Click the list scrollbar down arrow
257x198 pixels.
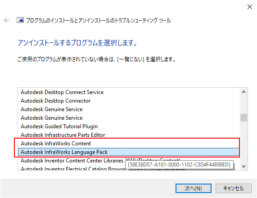(x=244, y=166)
